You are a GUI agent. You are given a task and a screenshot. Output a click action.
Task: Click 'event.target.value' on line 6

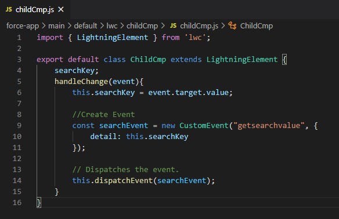188,93
